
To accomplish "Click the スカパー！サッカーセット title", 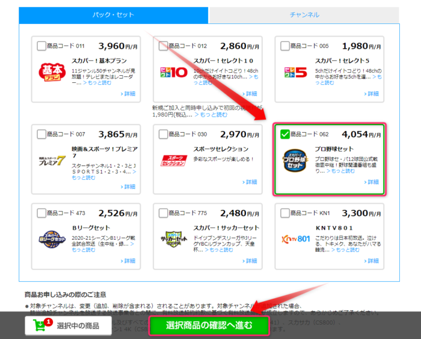I will [226, 228].
